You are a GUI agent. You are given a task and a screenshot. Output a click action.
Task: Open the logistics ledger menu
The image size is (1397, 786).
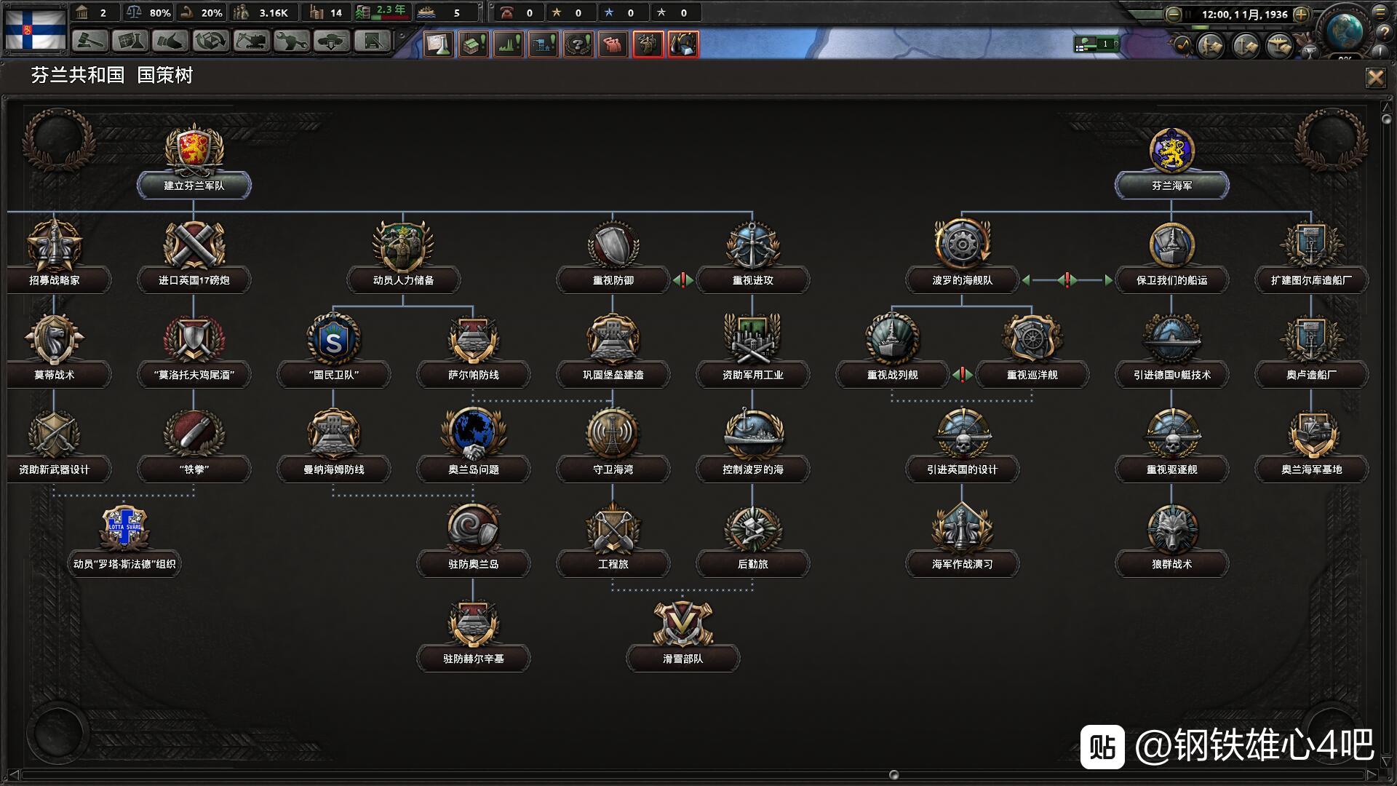point(372,41)
